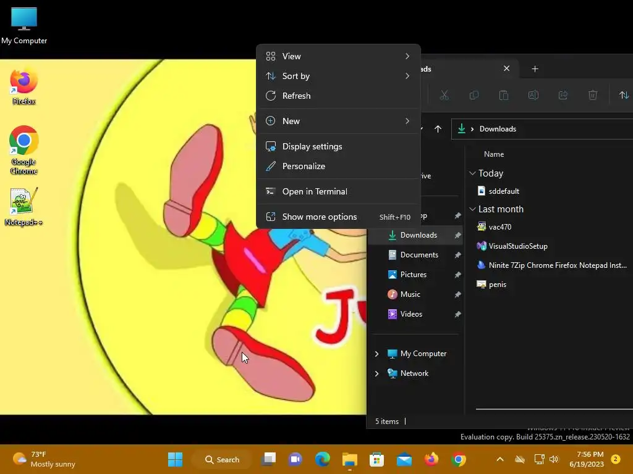Open the My Computer desktop icon

pos(24,25)
